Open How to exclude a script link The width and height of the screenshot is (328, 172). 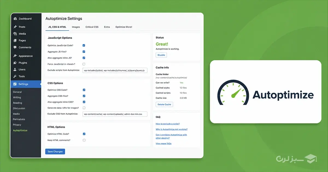point(168,124)
